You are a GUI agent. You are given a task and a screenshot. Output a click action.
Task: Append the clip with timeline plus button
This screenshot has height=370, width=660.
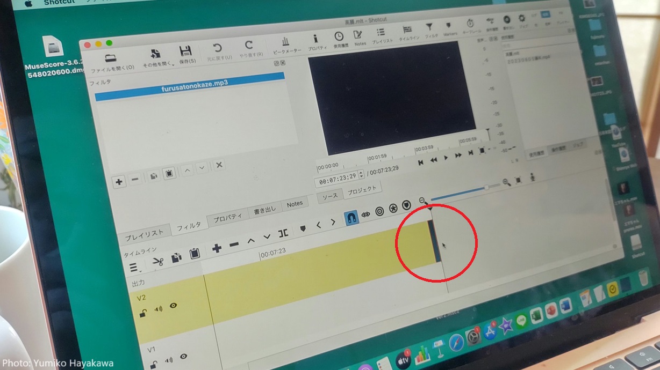217,248
